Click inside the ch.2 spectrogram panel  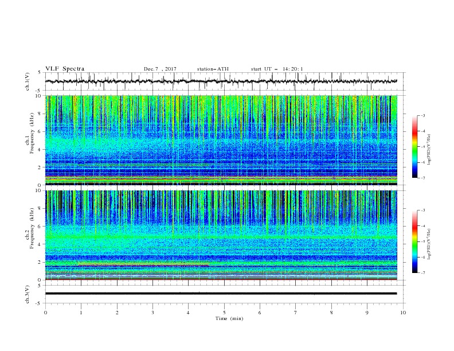tap(221, 235)
